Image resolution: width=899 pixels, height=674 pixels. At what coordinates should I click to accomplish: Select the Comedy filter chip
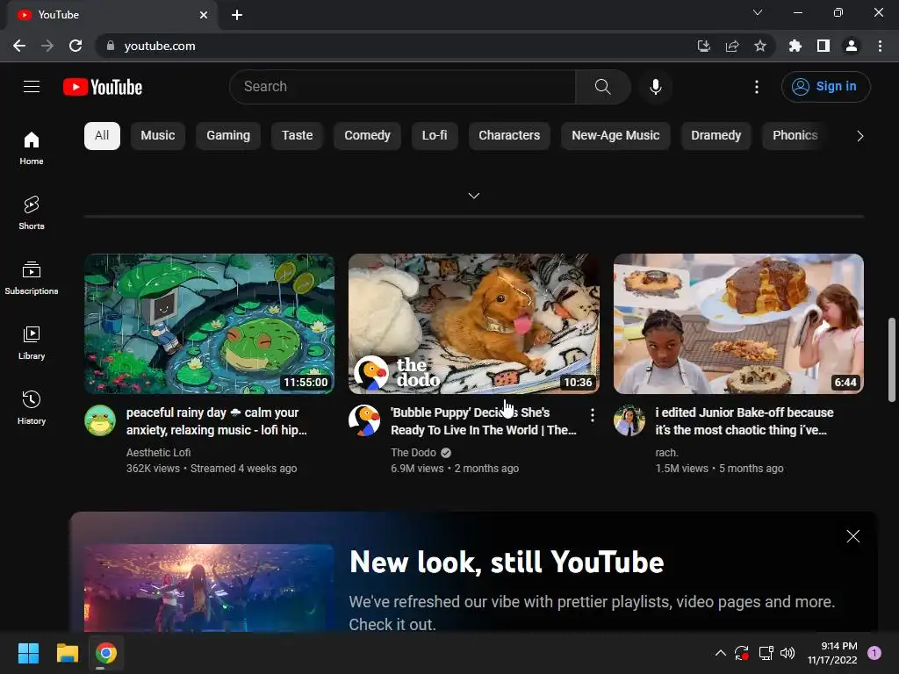click(367, 136)
